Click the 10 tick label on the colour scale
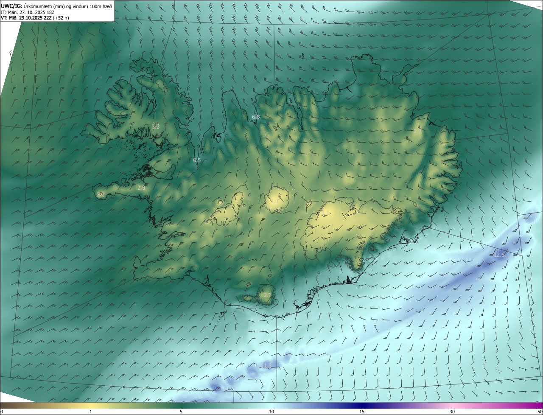 (x=271, y=412)
